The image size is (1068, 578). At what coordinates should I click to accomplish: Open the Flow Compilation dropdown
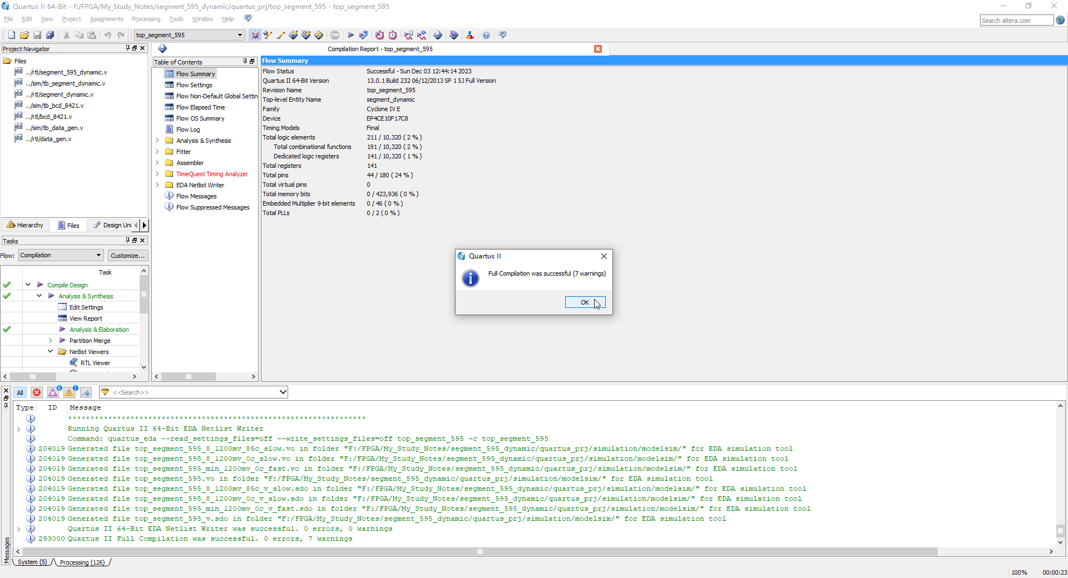[98, 255]
